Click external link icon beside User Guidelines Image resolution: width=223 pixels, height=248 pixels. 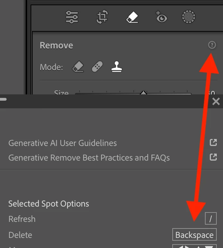[x=213, y=142]
